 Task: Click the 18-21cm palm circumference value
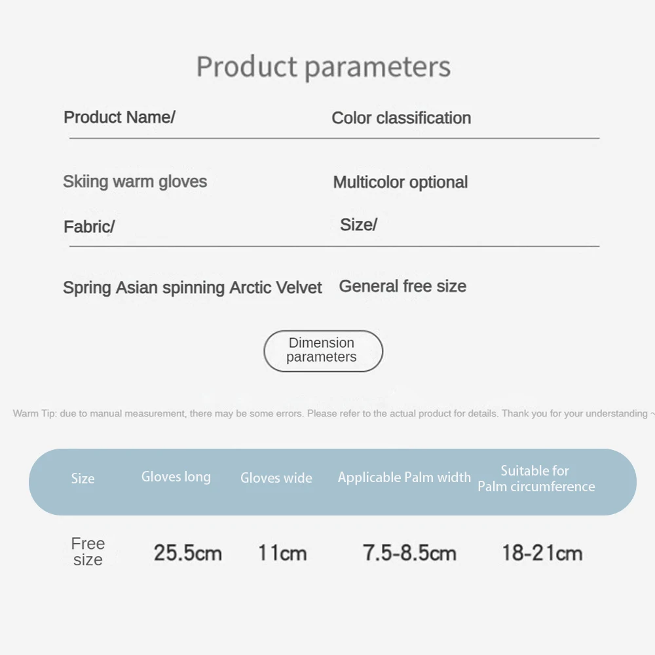pos(542,553)
